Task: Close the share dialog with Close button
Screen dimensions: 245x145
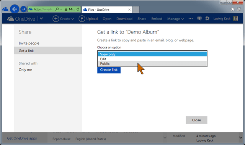Action: (196, 120)
